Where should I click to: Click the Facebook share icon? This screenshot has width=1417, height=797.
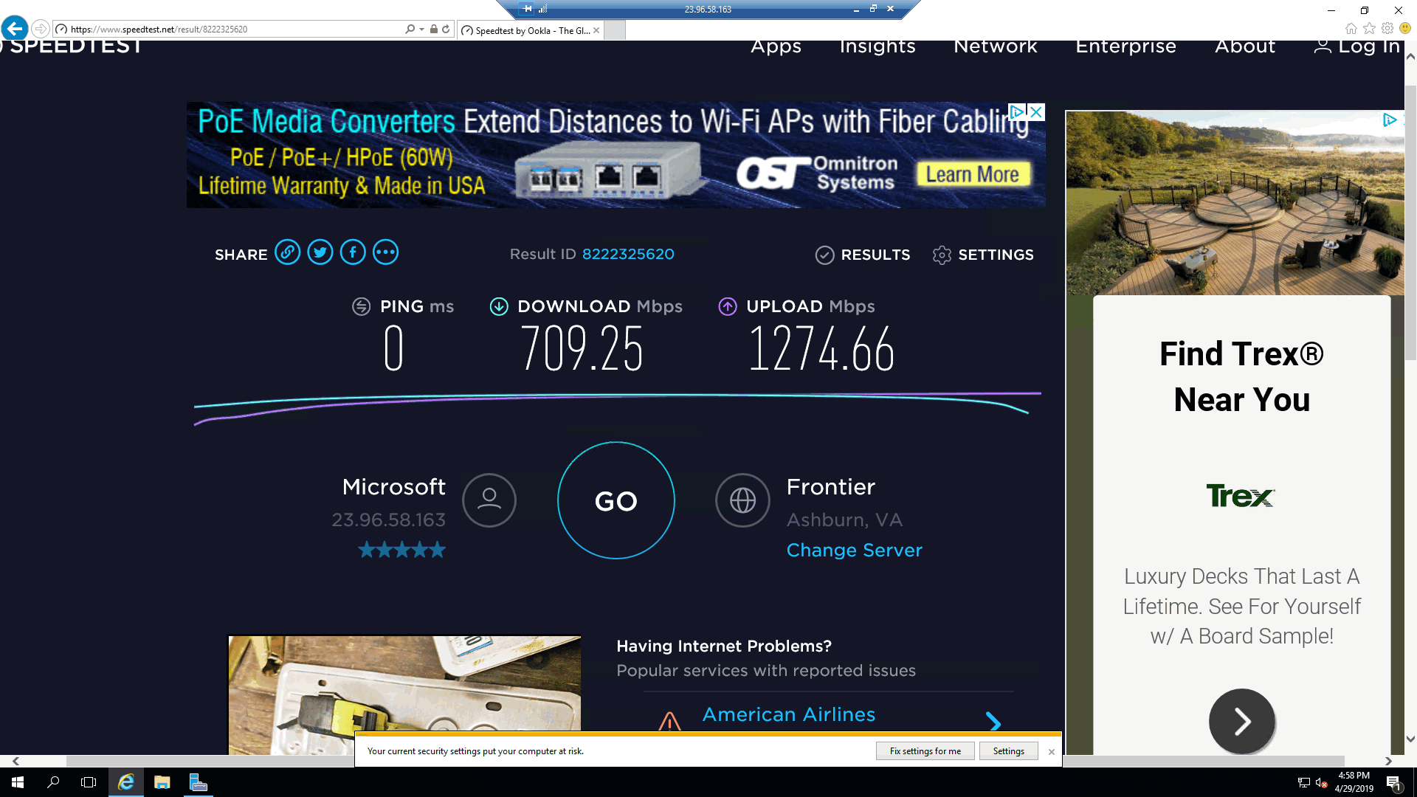point(352,252)
